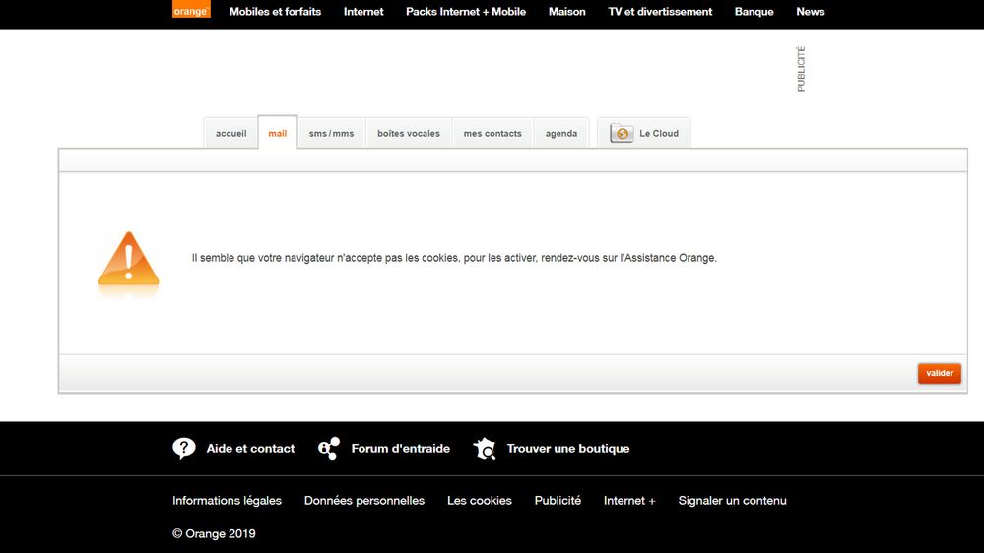Open the Aide et contact link
The image size is (984, 553).
[x=250, y=449]
